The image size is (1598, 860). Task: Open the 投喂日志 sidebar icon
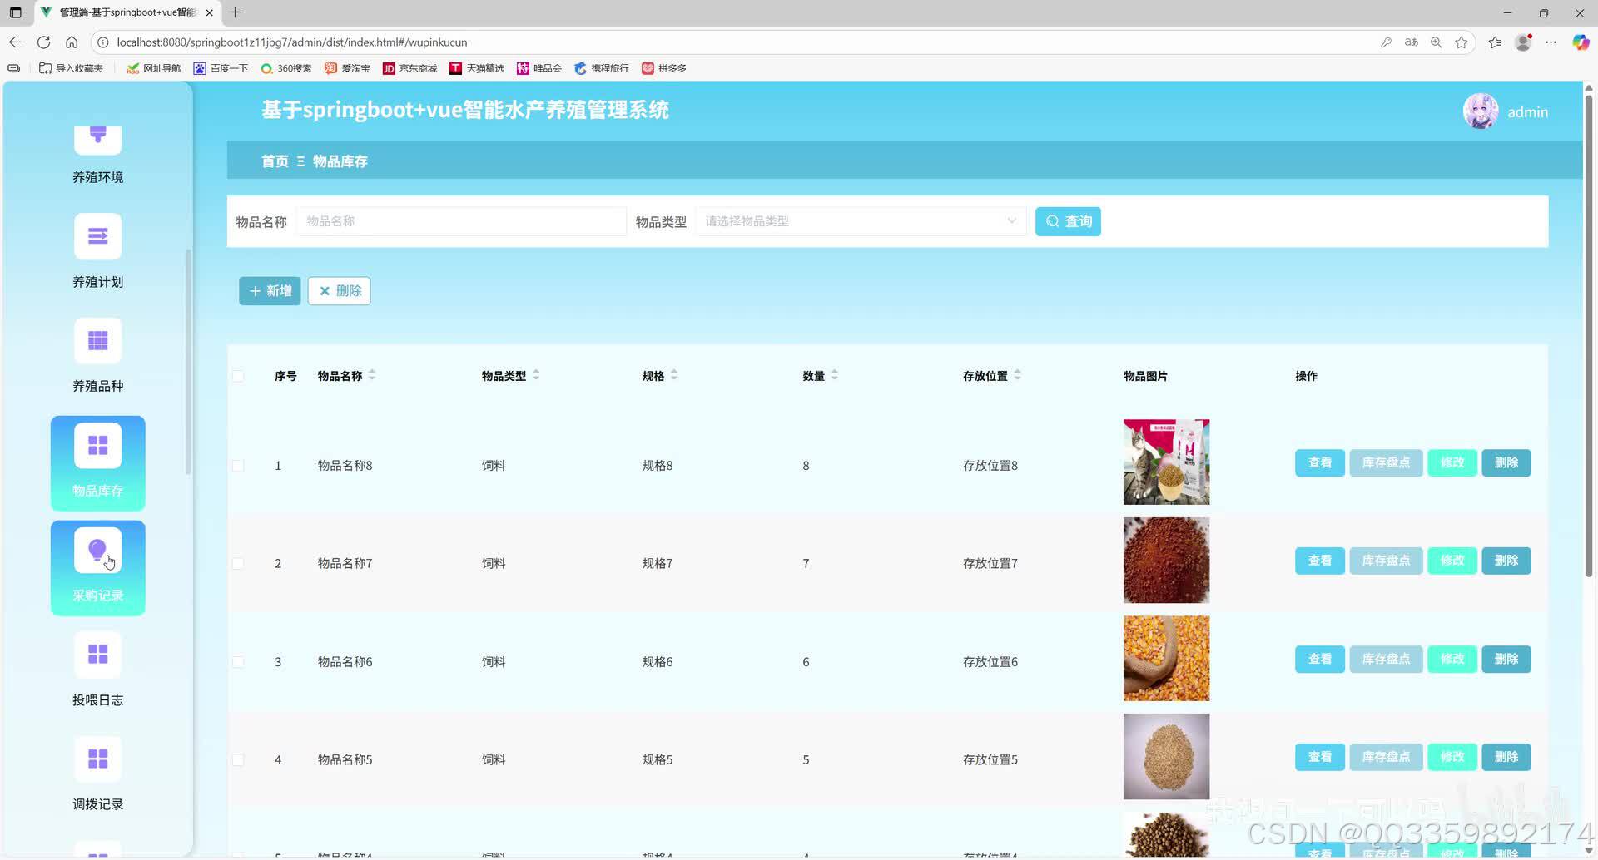97,655
